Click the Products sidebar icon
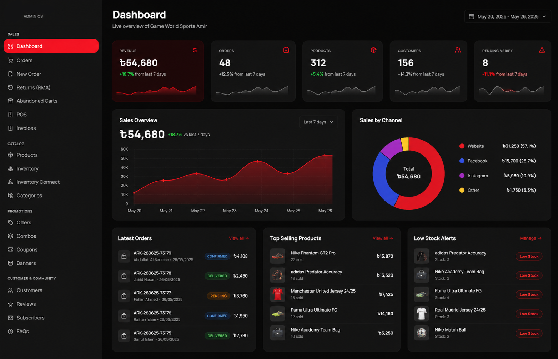The height and width of the screenshot is (359, 558). pyautogui.click(x=10, y=155)
